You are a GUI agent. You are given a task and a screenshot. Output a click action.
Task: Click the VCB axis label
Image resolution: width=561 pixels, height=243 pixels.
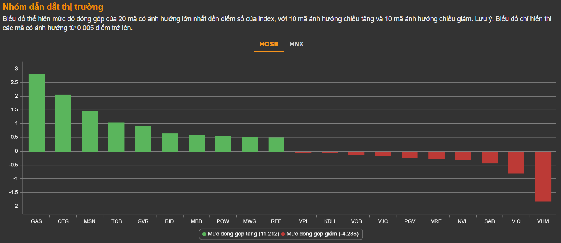[356, 221]
